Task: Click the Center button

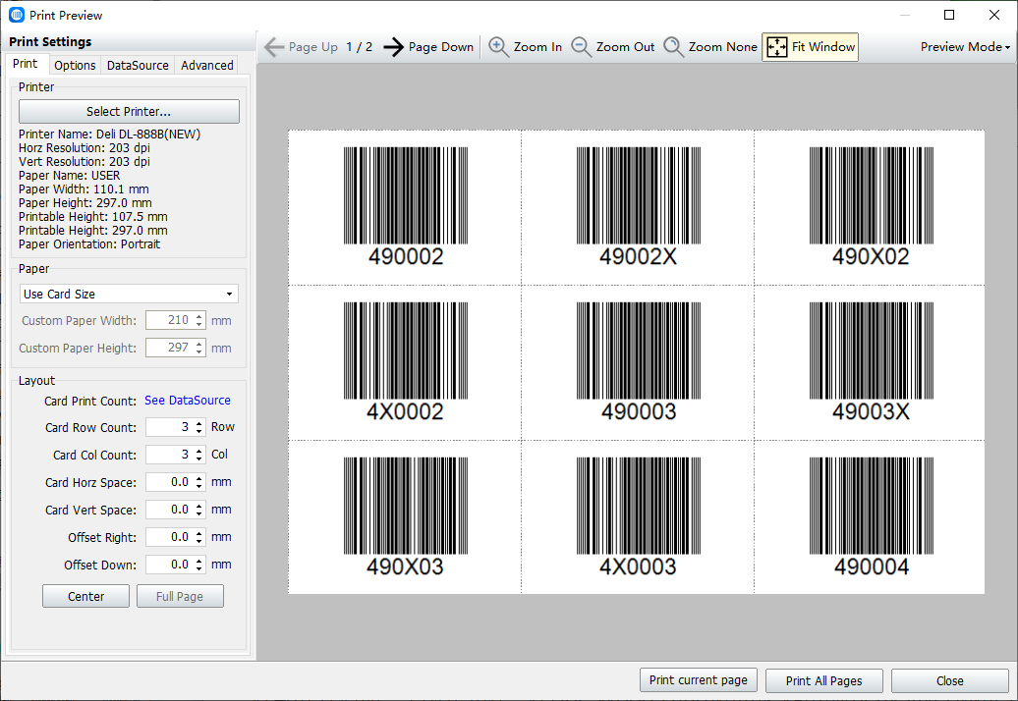Action: (85, 596)
